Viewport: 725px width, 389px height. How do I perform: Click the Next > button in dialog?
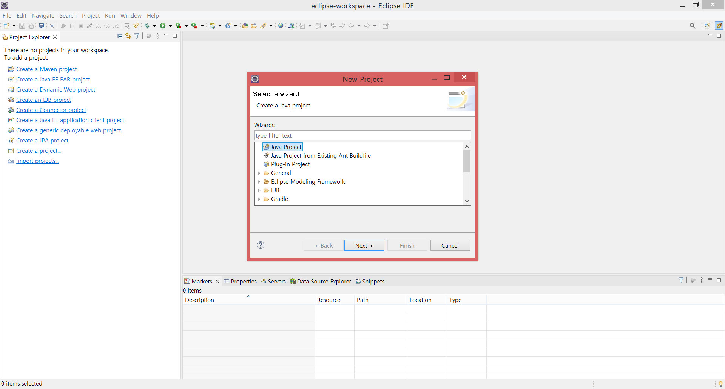[364, 245]
